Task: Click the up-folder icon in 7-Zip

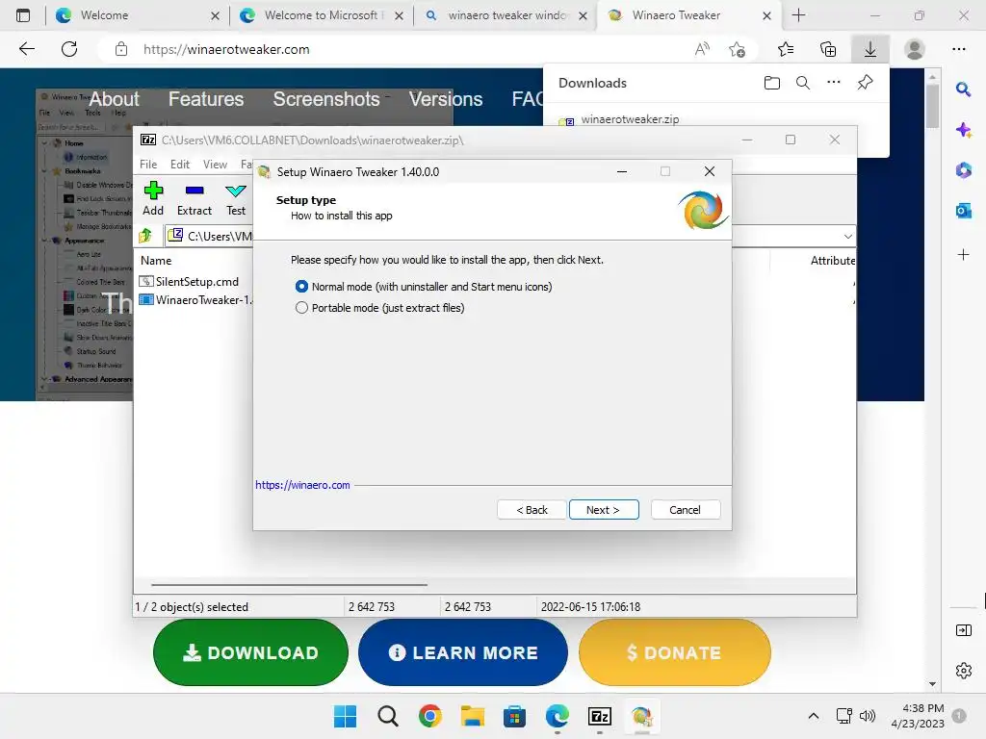Action: click(146, 236)
